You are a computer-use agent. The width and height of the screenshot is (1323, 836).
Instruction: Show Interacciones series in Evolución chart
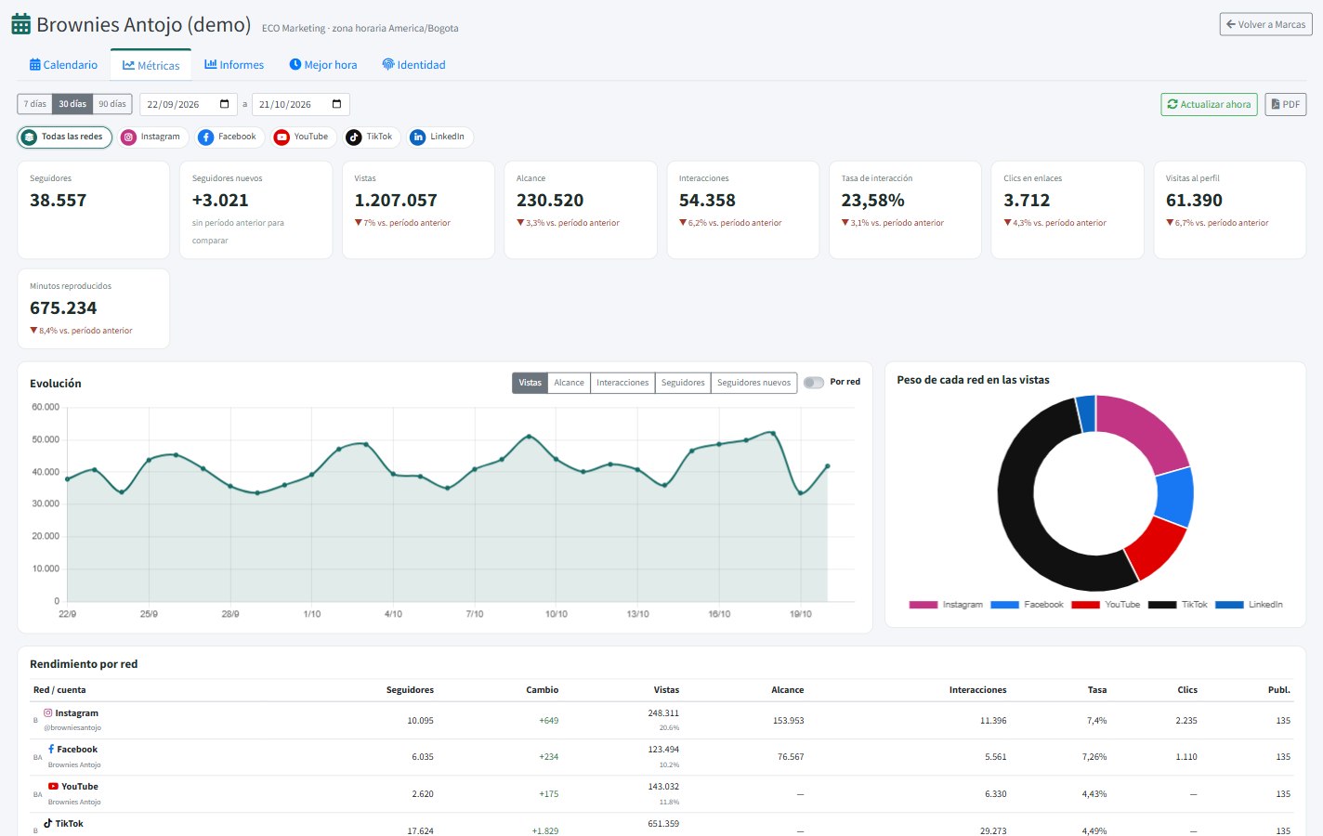[x=622, y=383]
